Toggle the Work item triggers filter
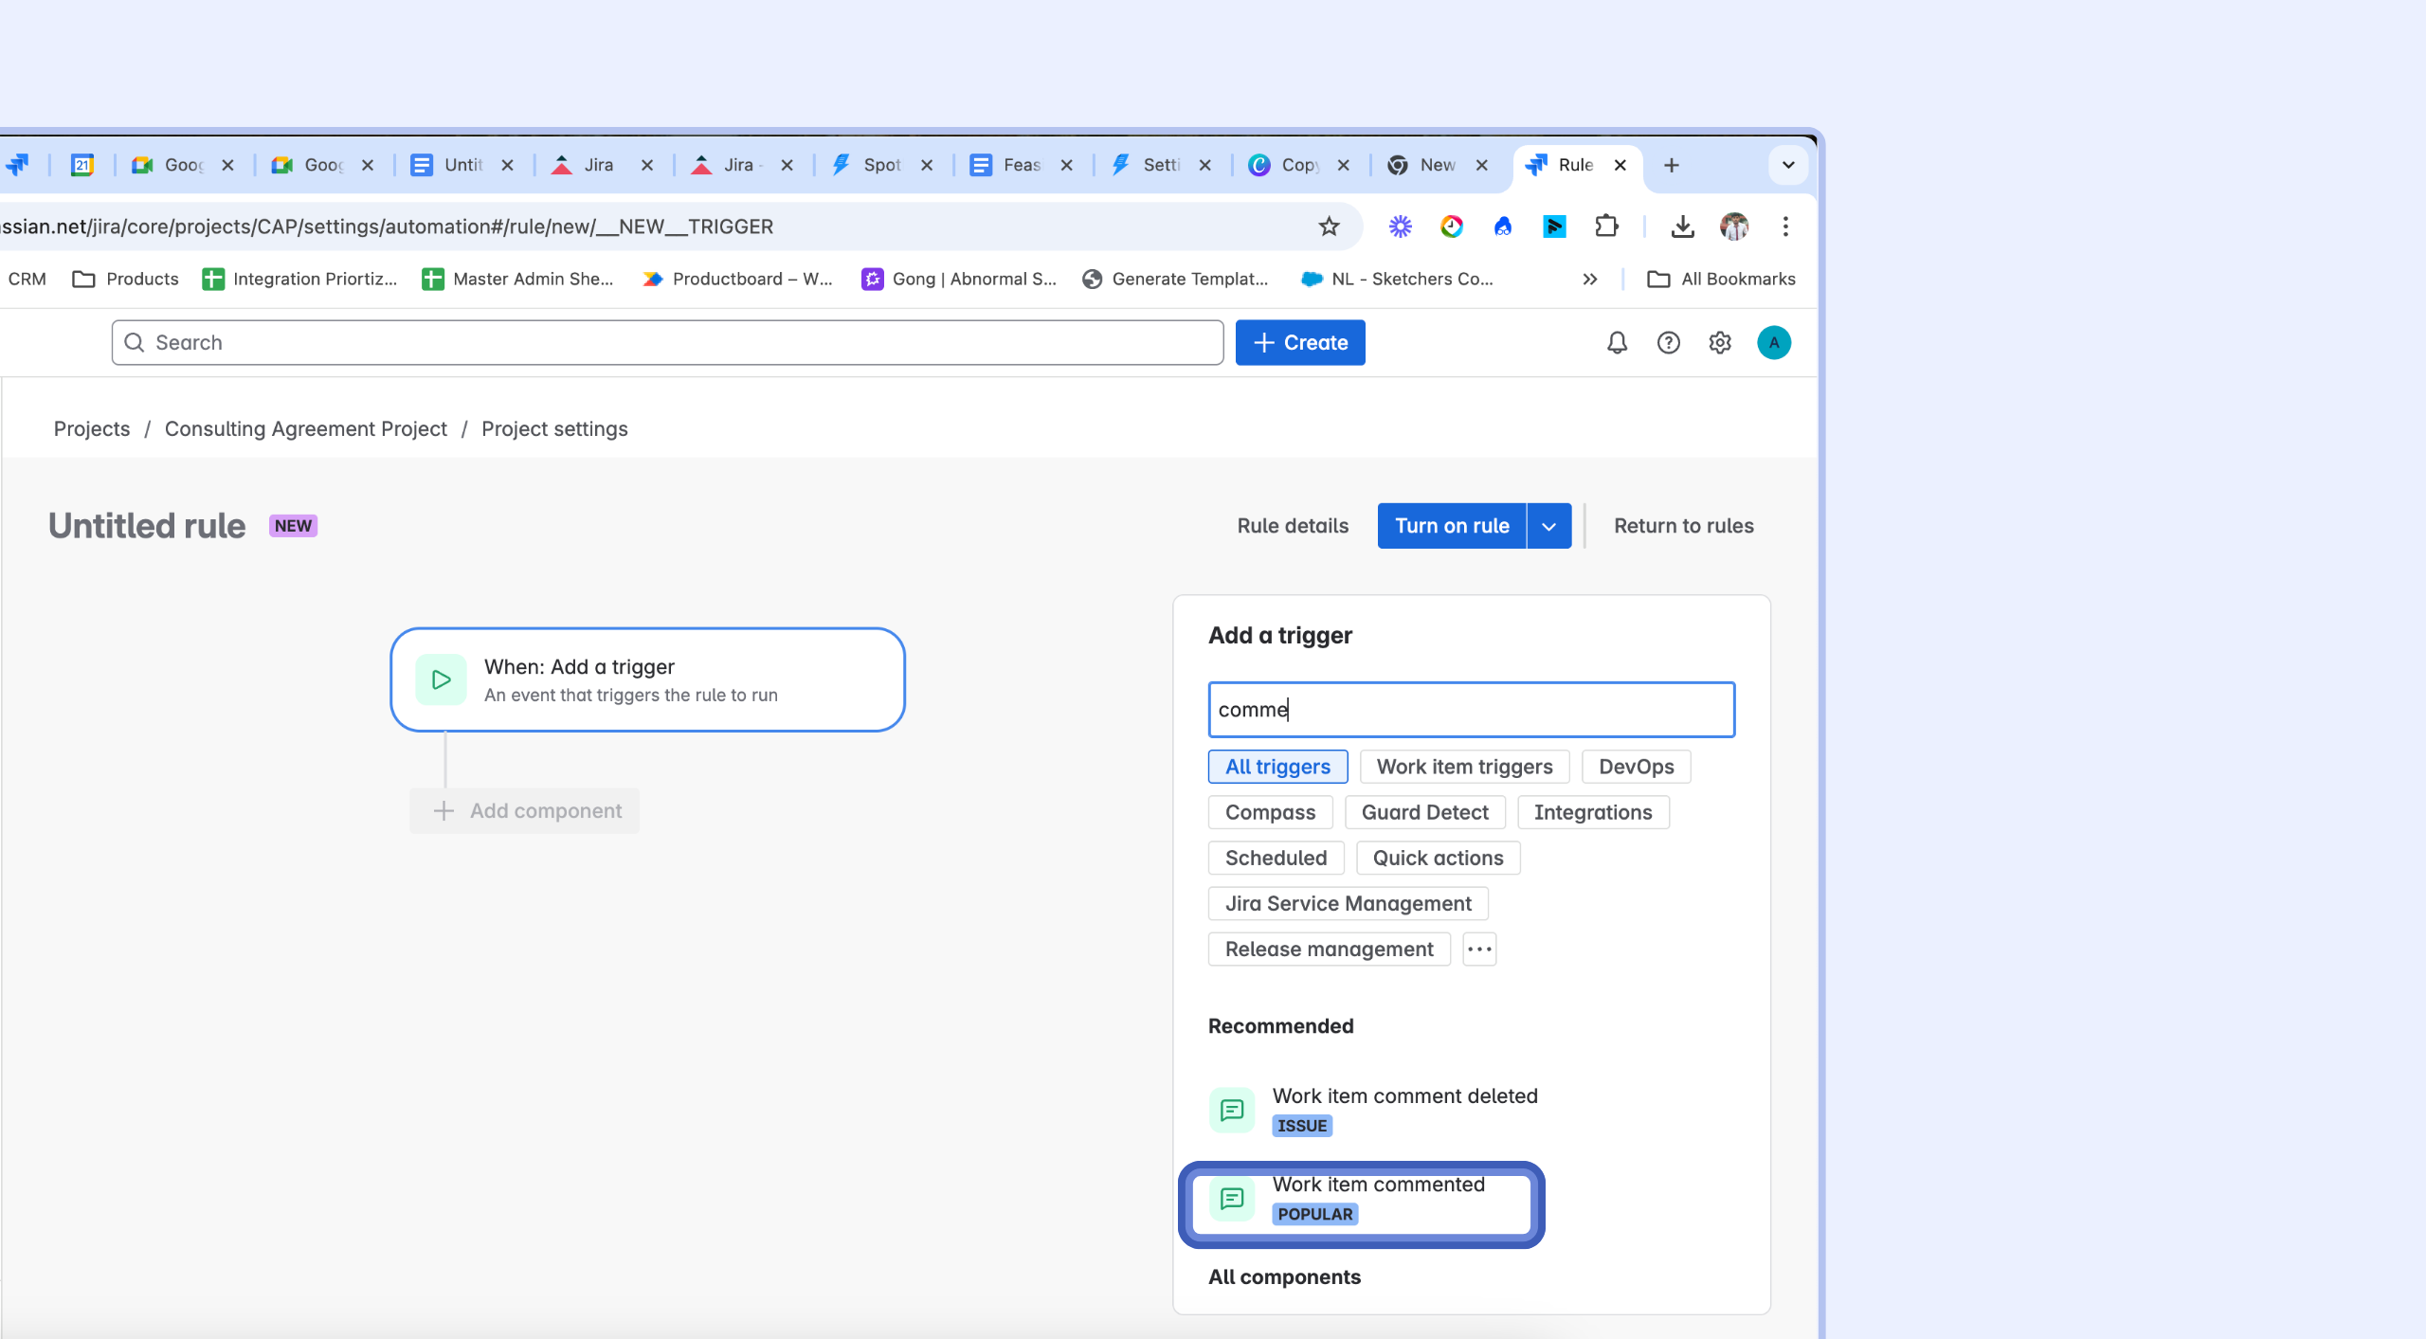This screenshot has width=2426, height=1339. pyautogui.click(x=1463, y=767)
